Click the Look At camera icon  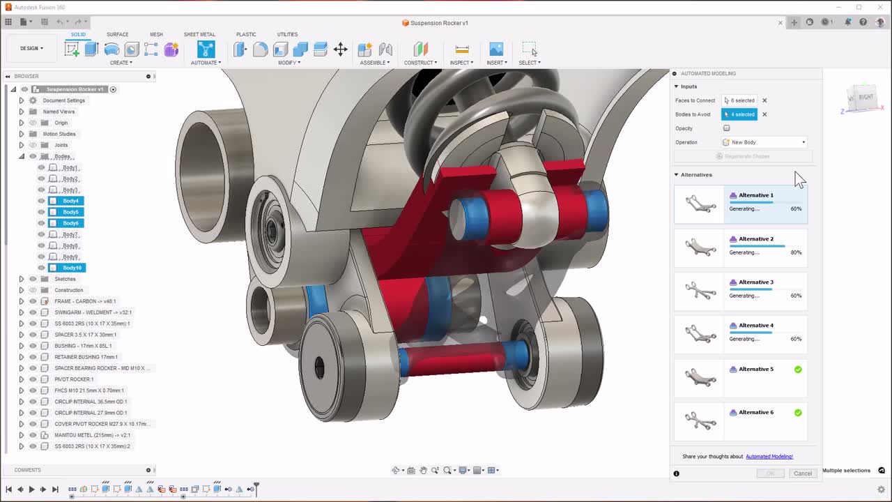(x=411, y=470)
